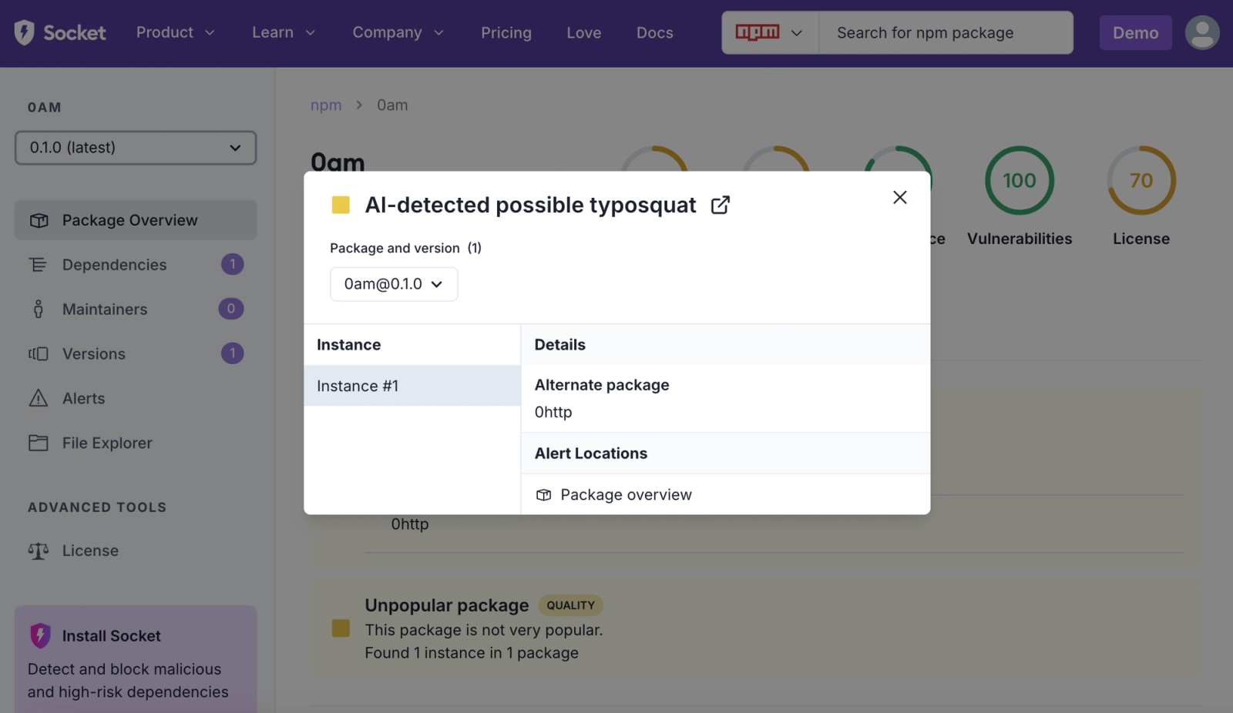Click the Alternate package label

[x=602, y=385]
